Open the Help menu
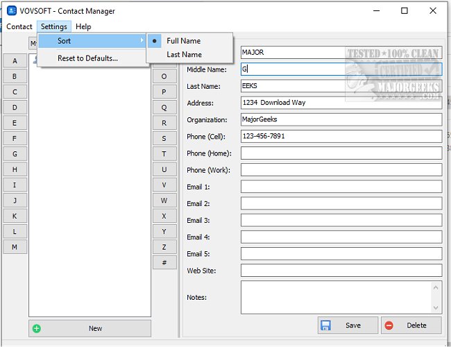The width and height of the screenshot is (451, 347). (x=83, y=26)
